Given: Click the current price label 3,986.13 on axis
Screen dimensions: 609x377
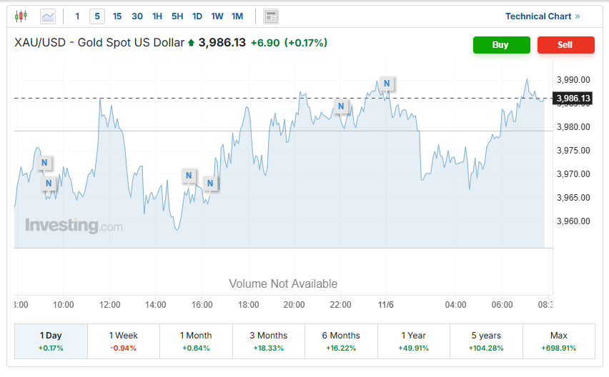Looking at the screenshot, I should click(x=573, y=98).
